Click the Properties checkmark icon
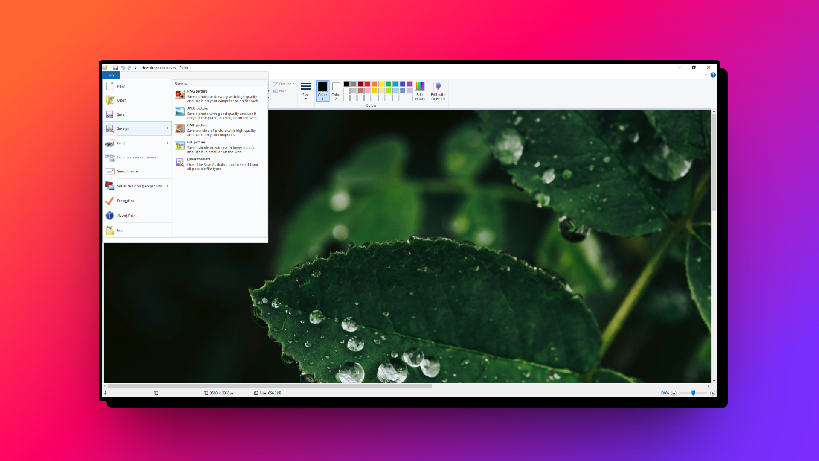This screenshot has width=819, height=461. point(110,201)
